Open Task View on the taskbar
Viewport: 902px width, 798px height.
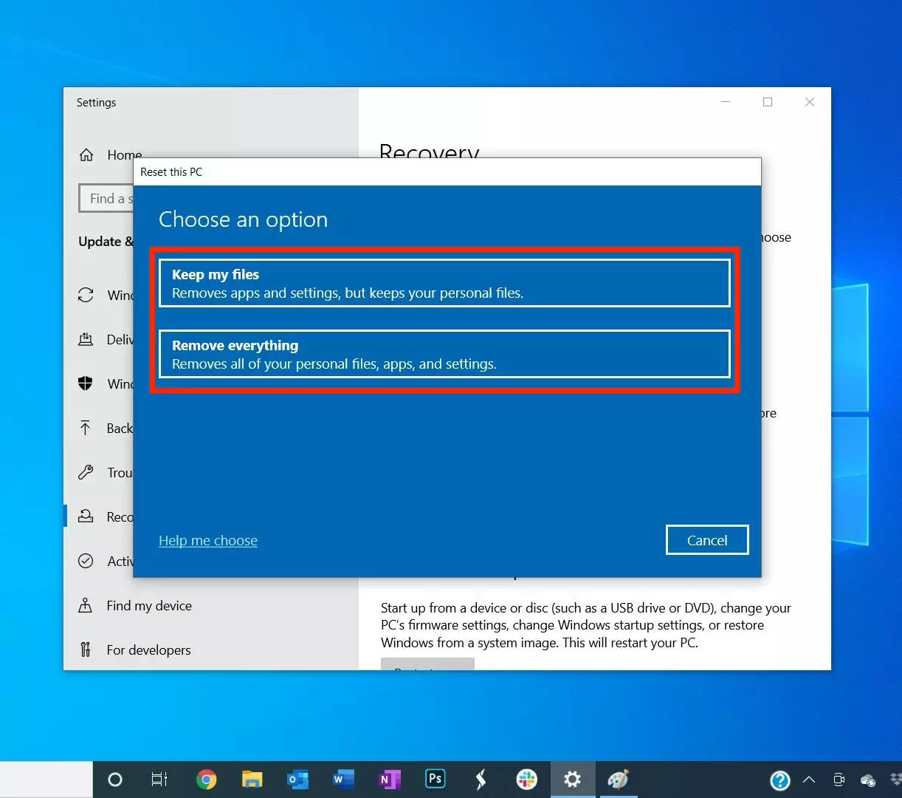point(159,780)
